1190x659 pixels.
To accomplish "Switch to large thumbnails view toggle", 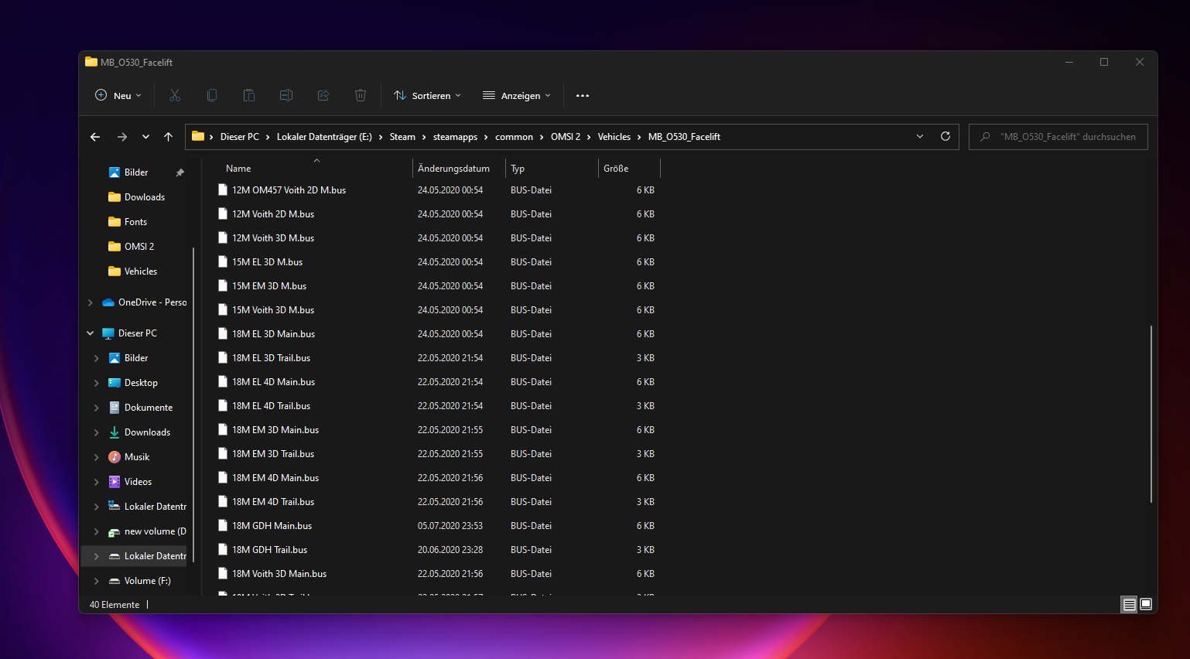I will coord(1146,604).
